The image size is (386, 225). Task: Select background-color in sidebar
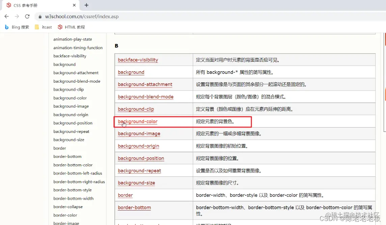70,98
